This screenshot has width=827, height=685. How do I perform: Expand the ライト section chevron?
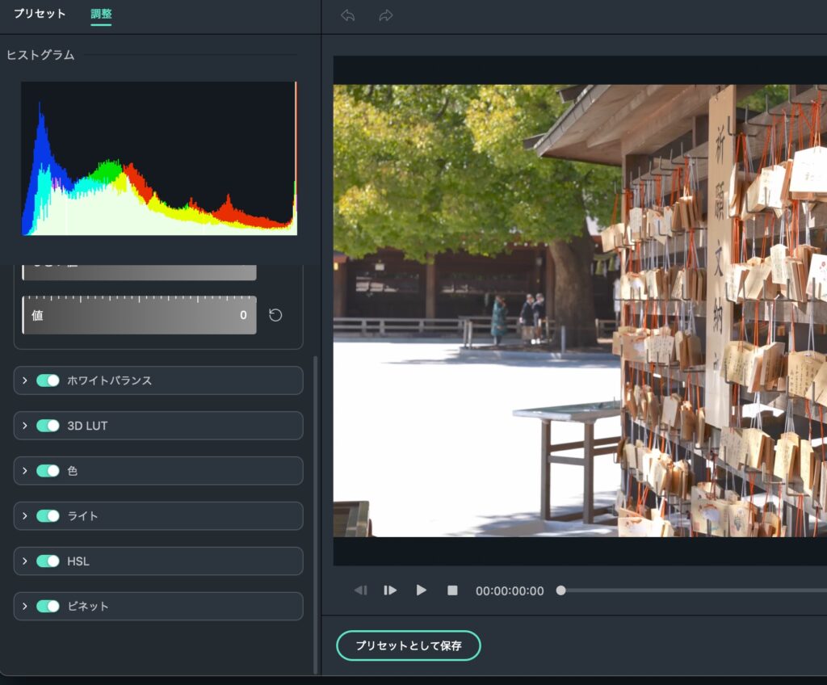(25, 516)
